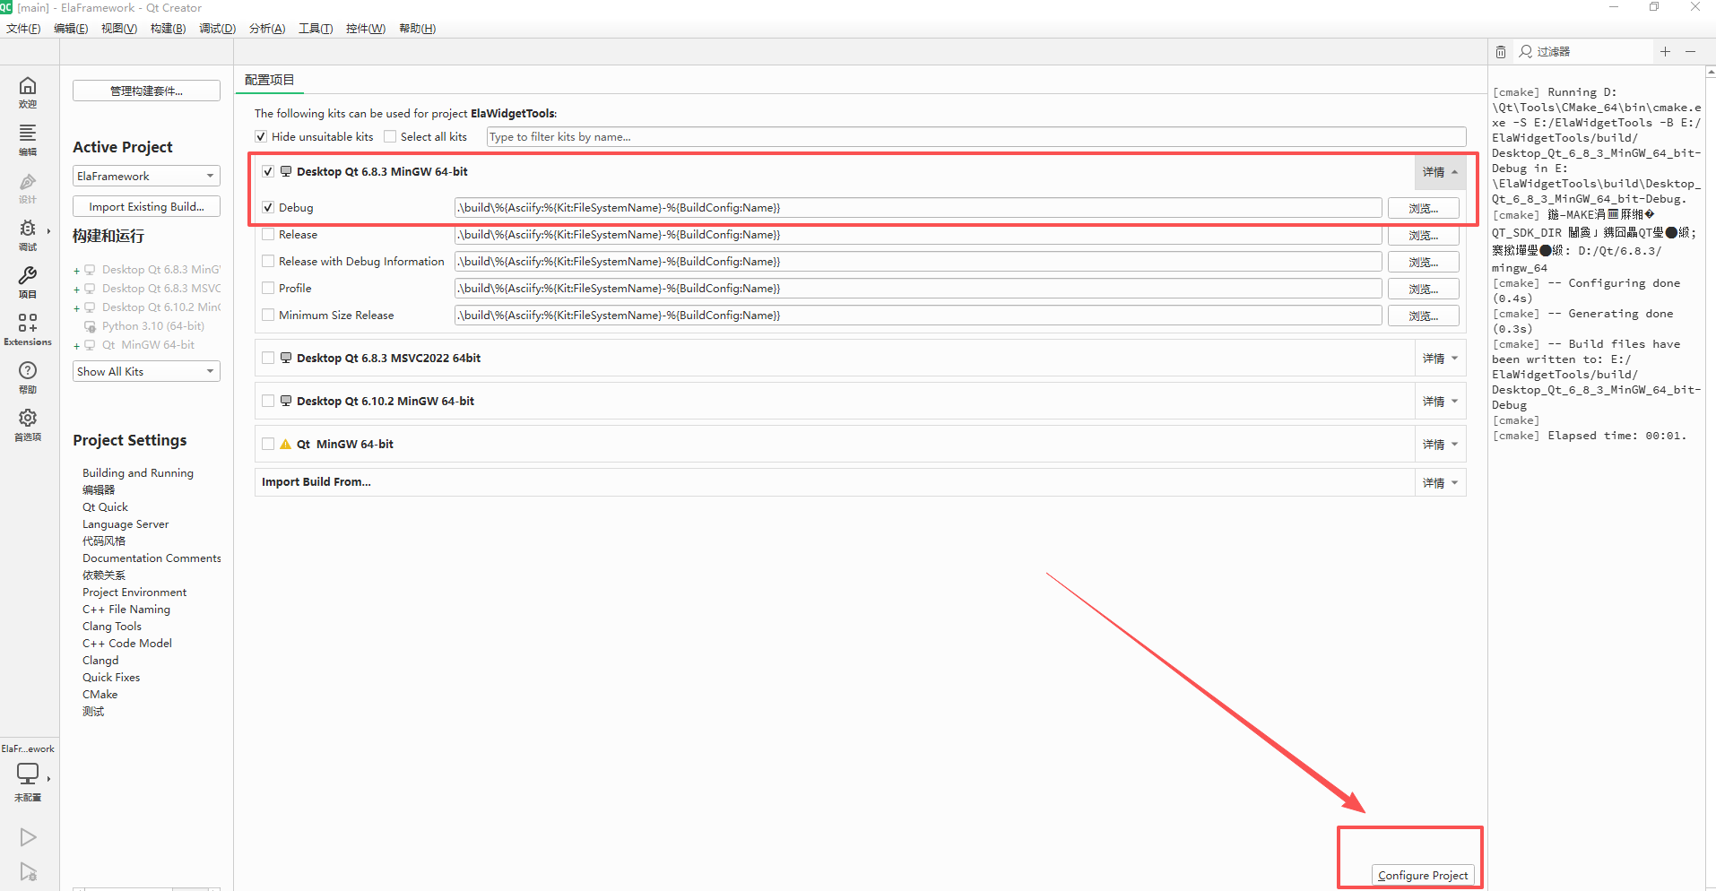Click 管理构建套件... button
1716x891 pixels.
point(146,91)
